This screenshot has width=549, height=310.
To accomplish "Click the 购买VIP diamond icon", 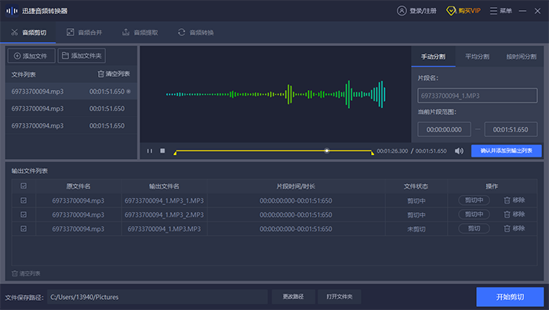I will pyautogui.click(x=451, y=11).
